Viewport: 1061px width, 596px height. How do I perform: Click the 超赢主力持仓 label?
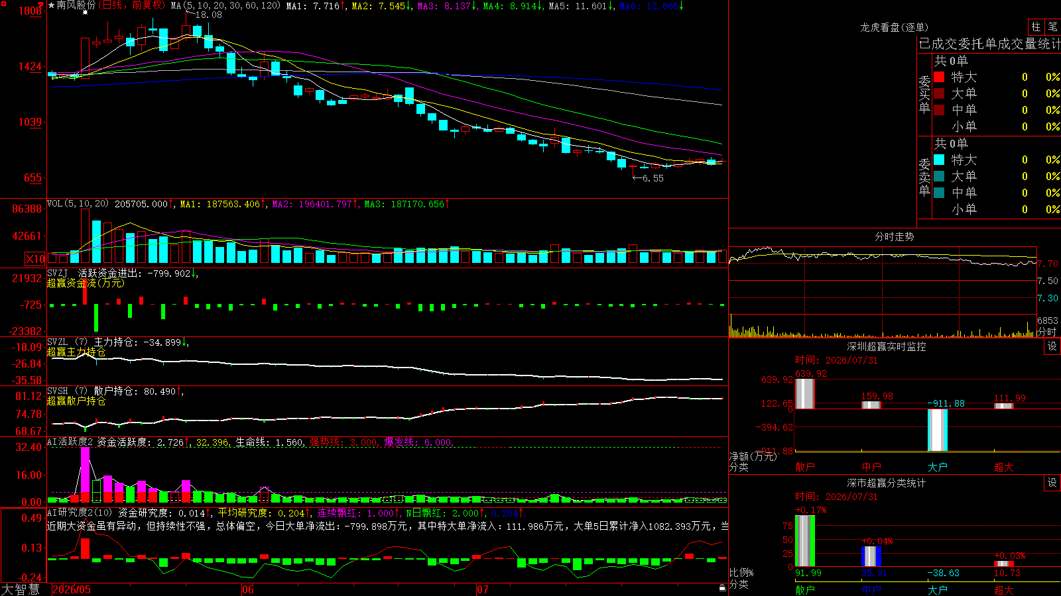click(x=76, y=352)
